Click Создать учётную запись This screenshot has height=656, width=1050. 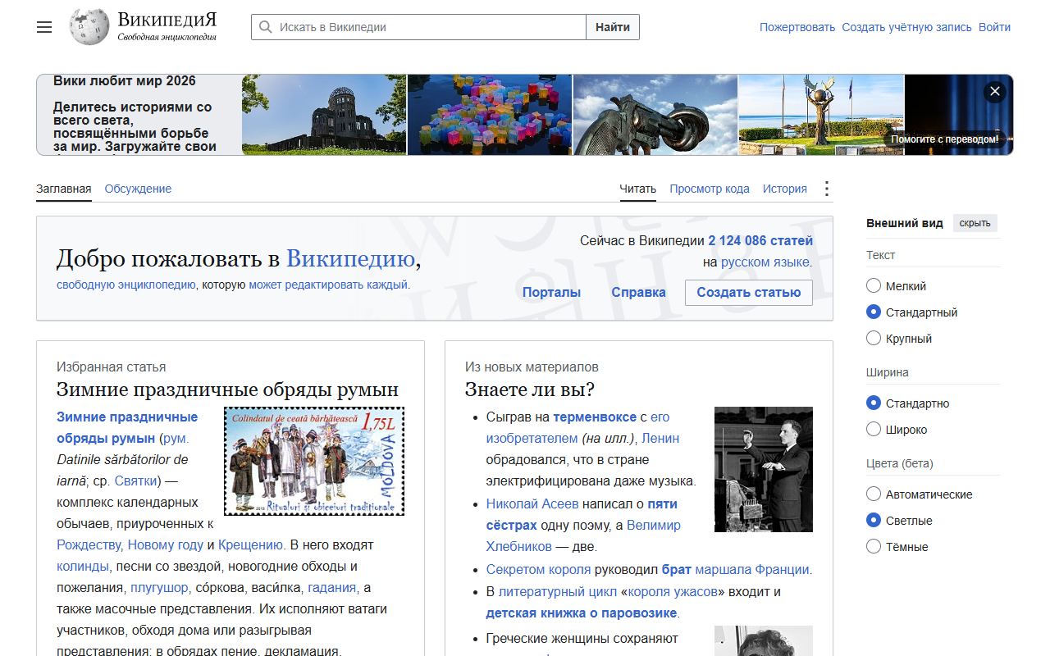click(x=906, y=27)
